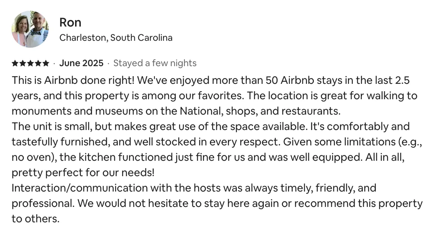Click the fourth star in the rating
429x230 pixels.
(38, 63)
